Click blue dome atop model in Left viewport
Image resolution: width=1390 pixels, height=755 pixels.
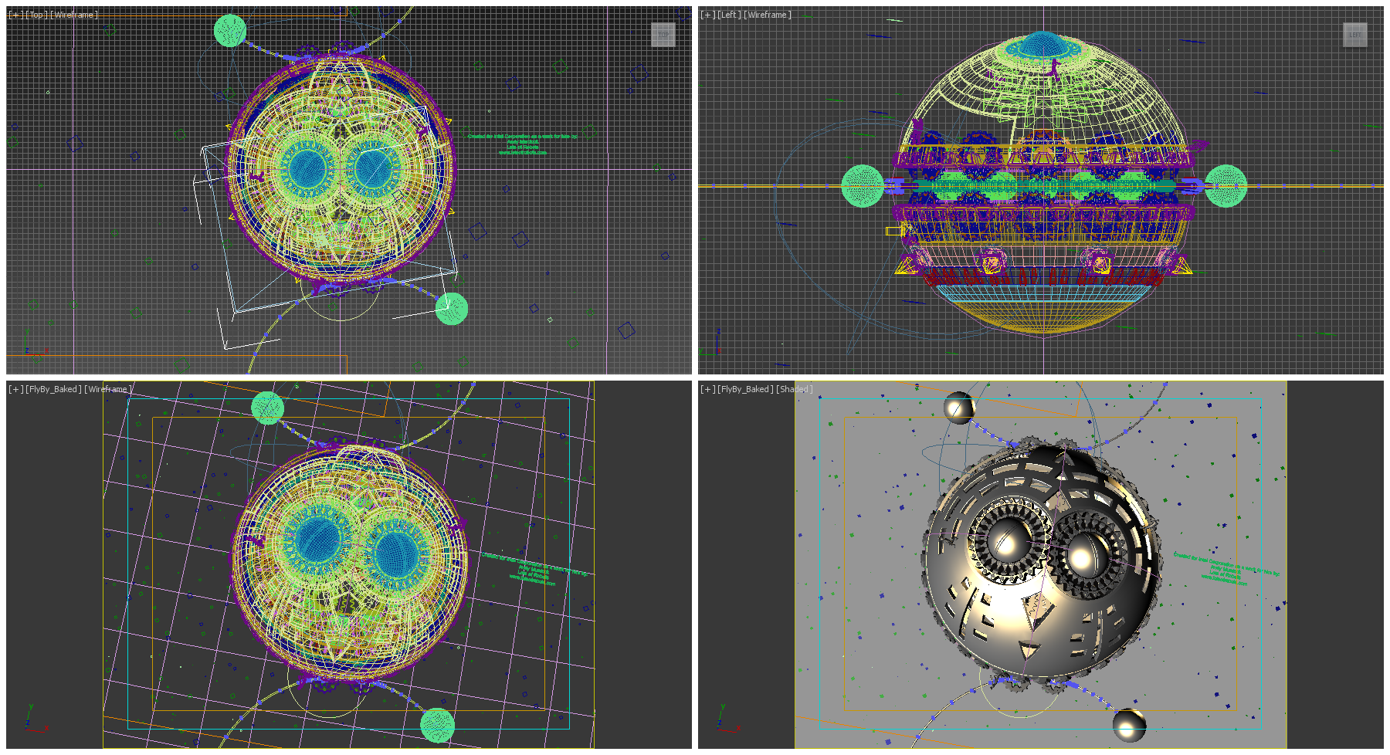(x=1042, y=45)
